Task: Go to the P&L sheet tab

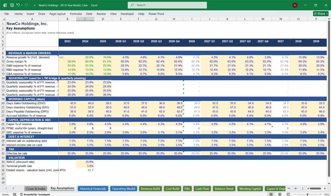Action: pos(187,189)
